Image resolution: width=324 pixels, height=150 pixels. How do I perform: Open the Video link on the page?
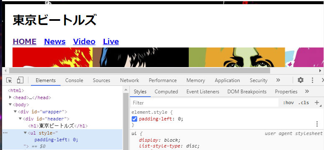coord(84,42)
